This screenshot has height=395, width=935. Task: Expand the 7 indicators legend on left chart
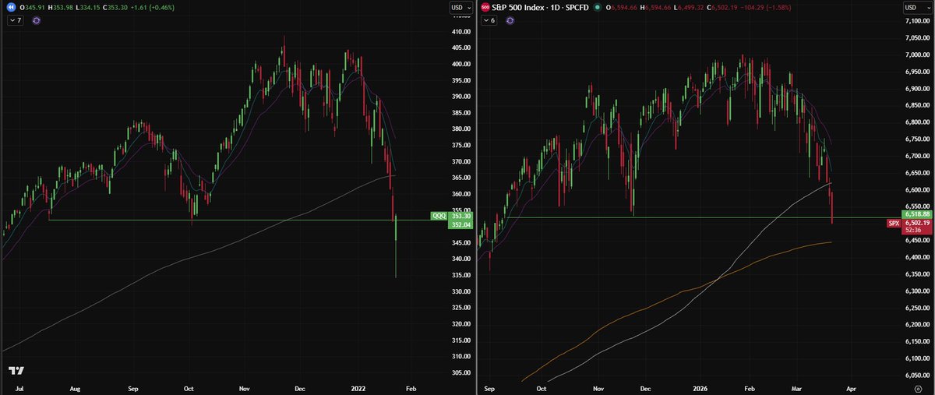(17, 21)
